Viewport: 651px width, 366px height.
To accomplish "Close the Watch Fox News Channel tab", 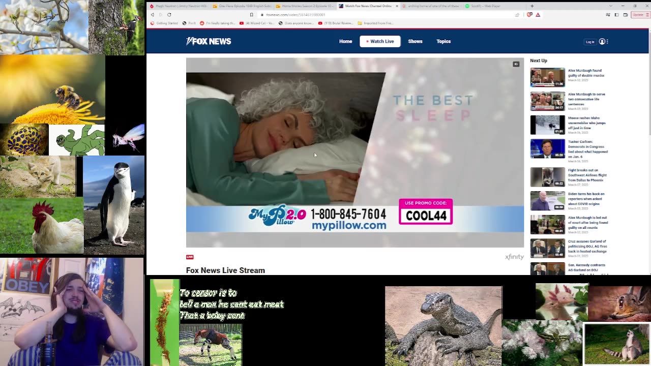I will pos(397,6).
